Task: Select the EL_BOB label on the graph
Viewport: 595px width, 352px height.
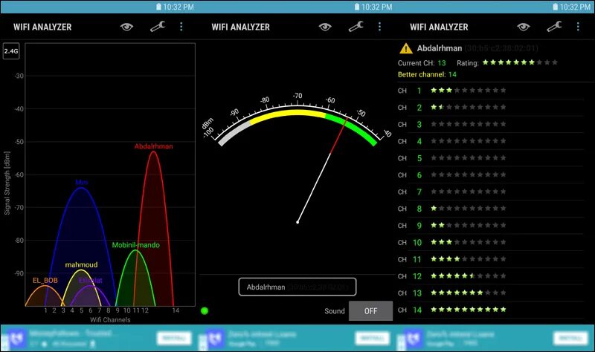Action: (x=45, y=281)
